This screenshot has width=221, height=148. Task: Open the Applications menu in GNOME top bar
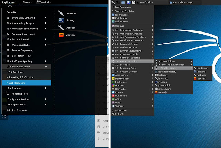point(10,2)
